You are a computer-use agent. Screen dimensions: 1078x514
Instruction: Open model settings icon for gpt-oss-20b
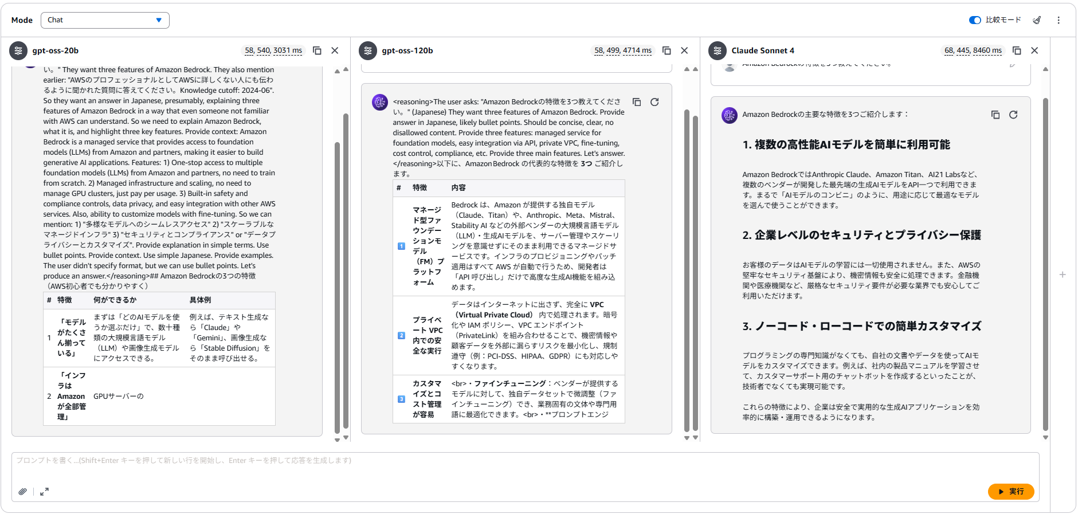click(18, 50)
